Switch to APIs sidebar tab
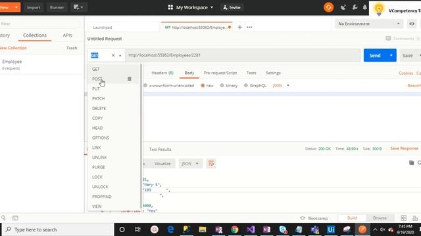 pos(67,35)
